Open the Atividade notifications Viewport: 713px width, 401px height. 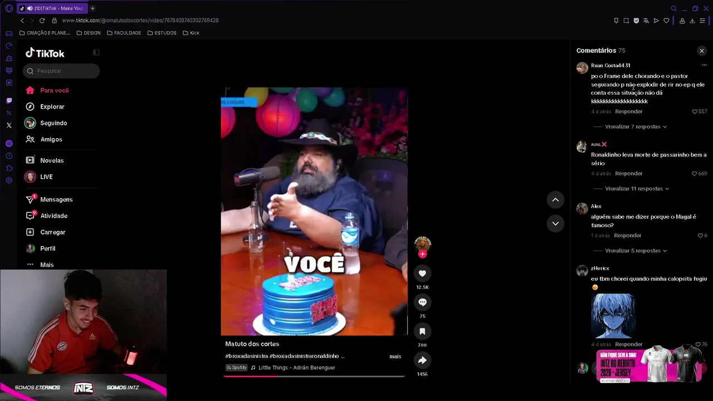coord(46,216)
